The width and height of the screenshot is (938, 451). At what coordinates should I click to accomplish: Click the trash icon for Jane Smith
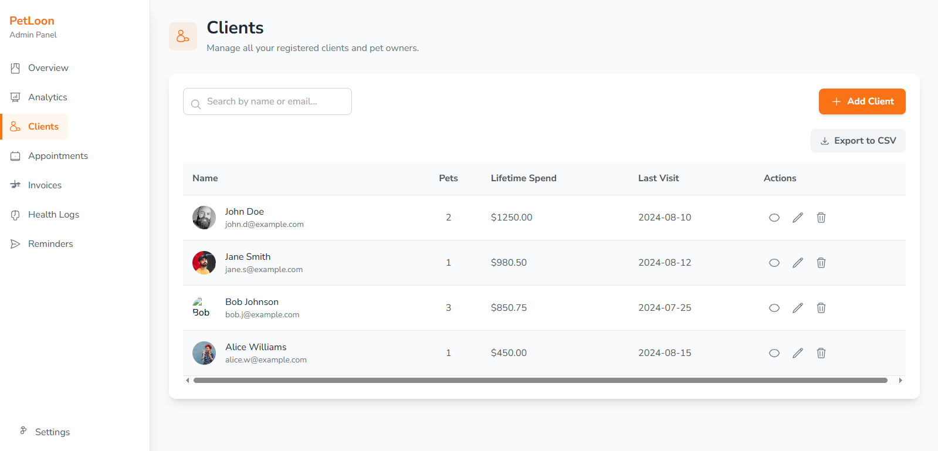821,263
